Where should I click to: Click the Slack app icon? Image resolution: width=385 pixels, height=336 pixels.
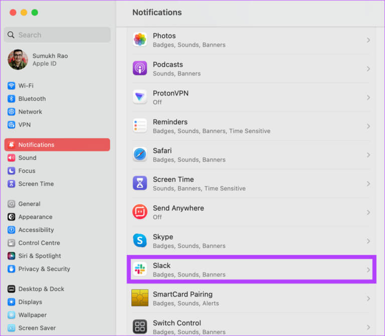[x=140, y=269]
